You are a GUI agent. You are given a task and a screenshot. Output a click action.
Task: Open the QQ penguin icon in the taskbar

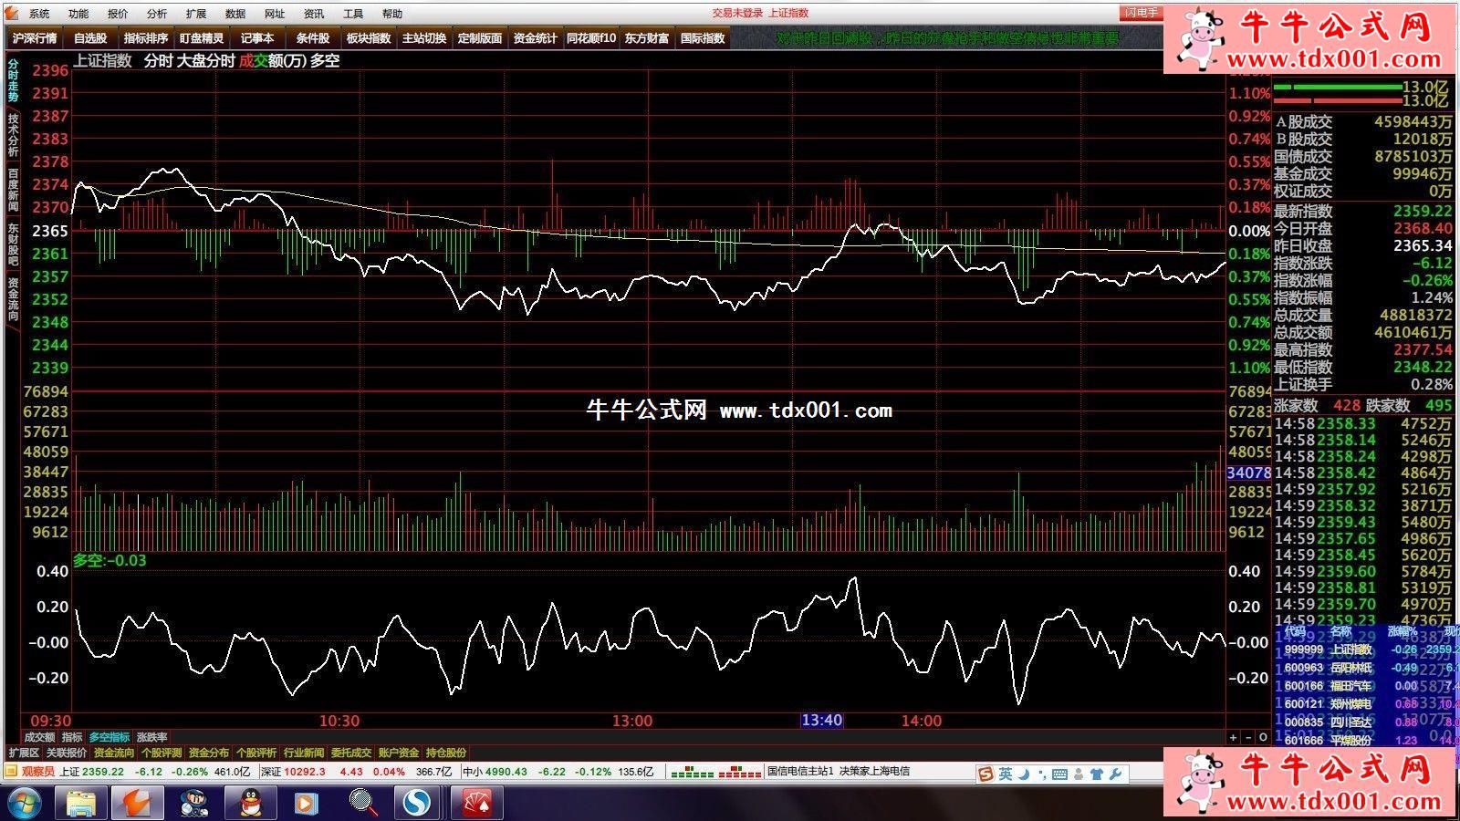pyautogui.click(x=250, y=803)
